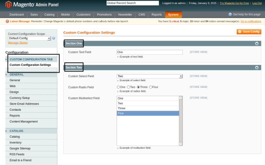Select the One radio option
The width and height of the screenshot is (265, 165).
coord(118,87)
